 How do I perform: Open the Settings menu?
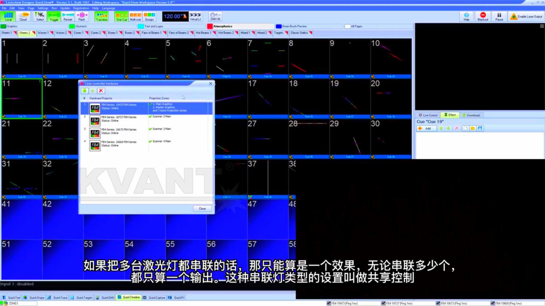(43, 8)
